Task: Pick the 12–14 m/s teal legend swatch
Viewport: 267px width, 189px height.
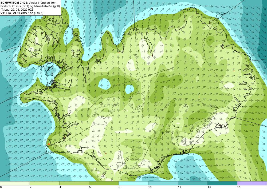Action: pyautogui.click(x=193, y=183)
